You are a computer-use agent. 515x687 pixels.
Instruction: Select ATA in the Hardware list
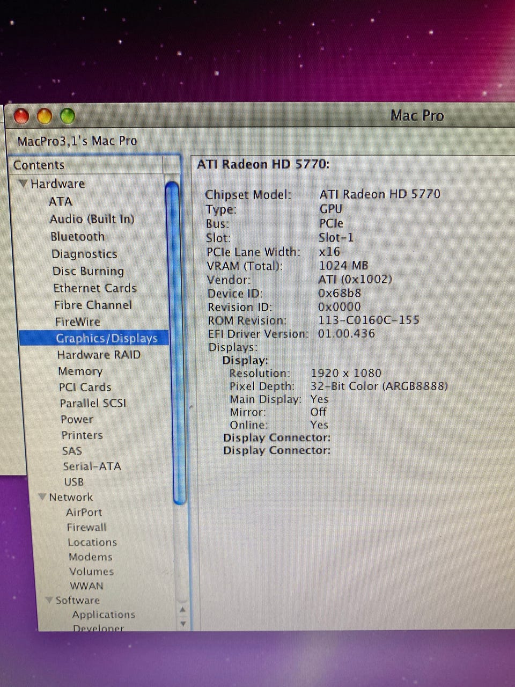61,201
